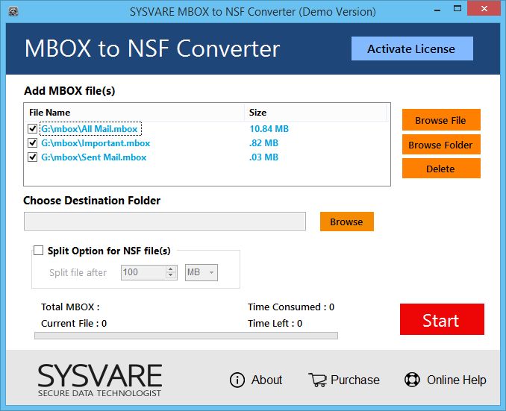Increase split file size with up arrow
506x411 pixels.
171,269
